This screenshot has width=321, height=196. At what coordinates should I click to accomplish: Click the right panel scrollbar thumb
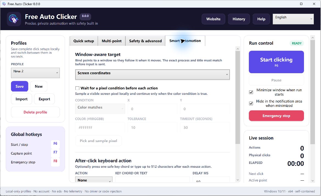coord(312,92)
